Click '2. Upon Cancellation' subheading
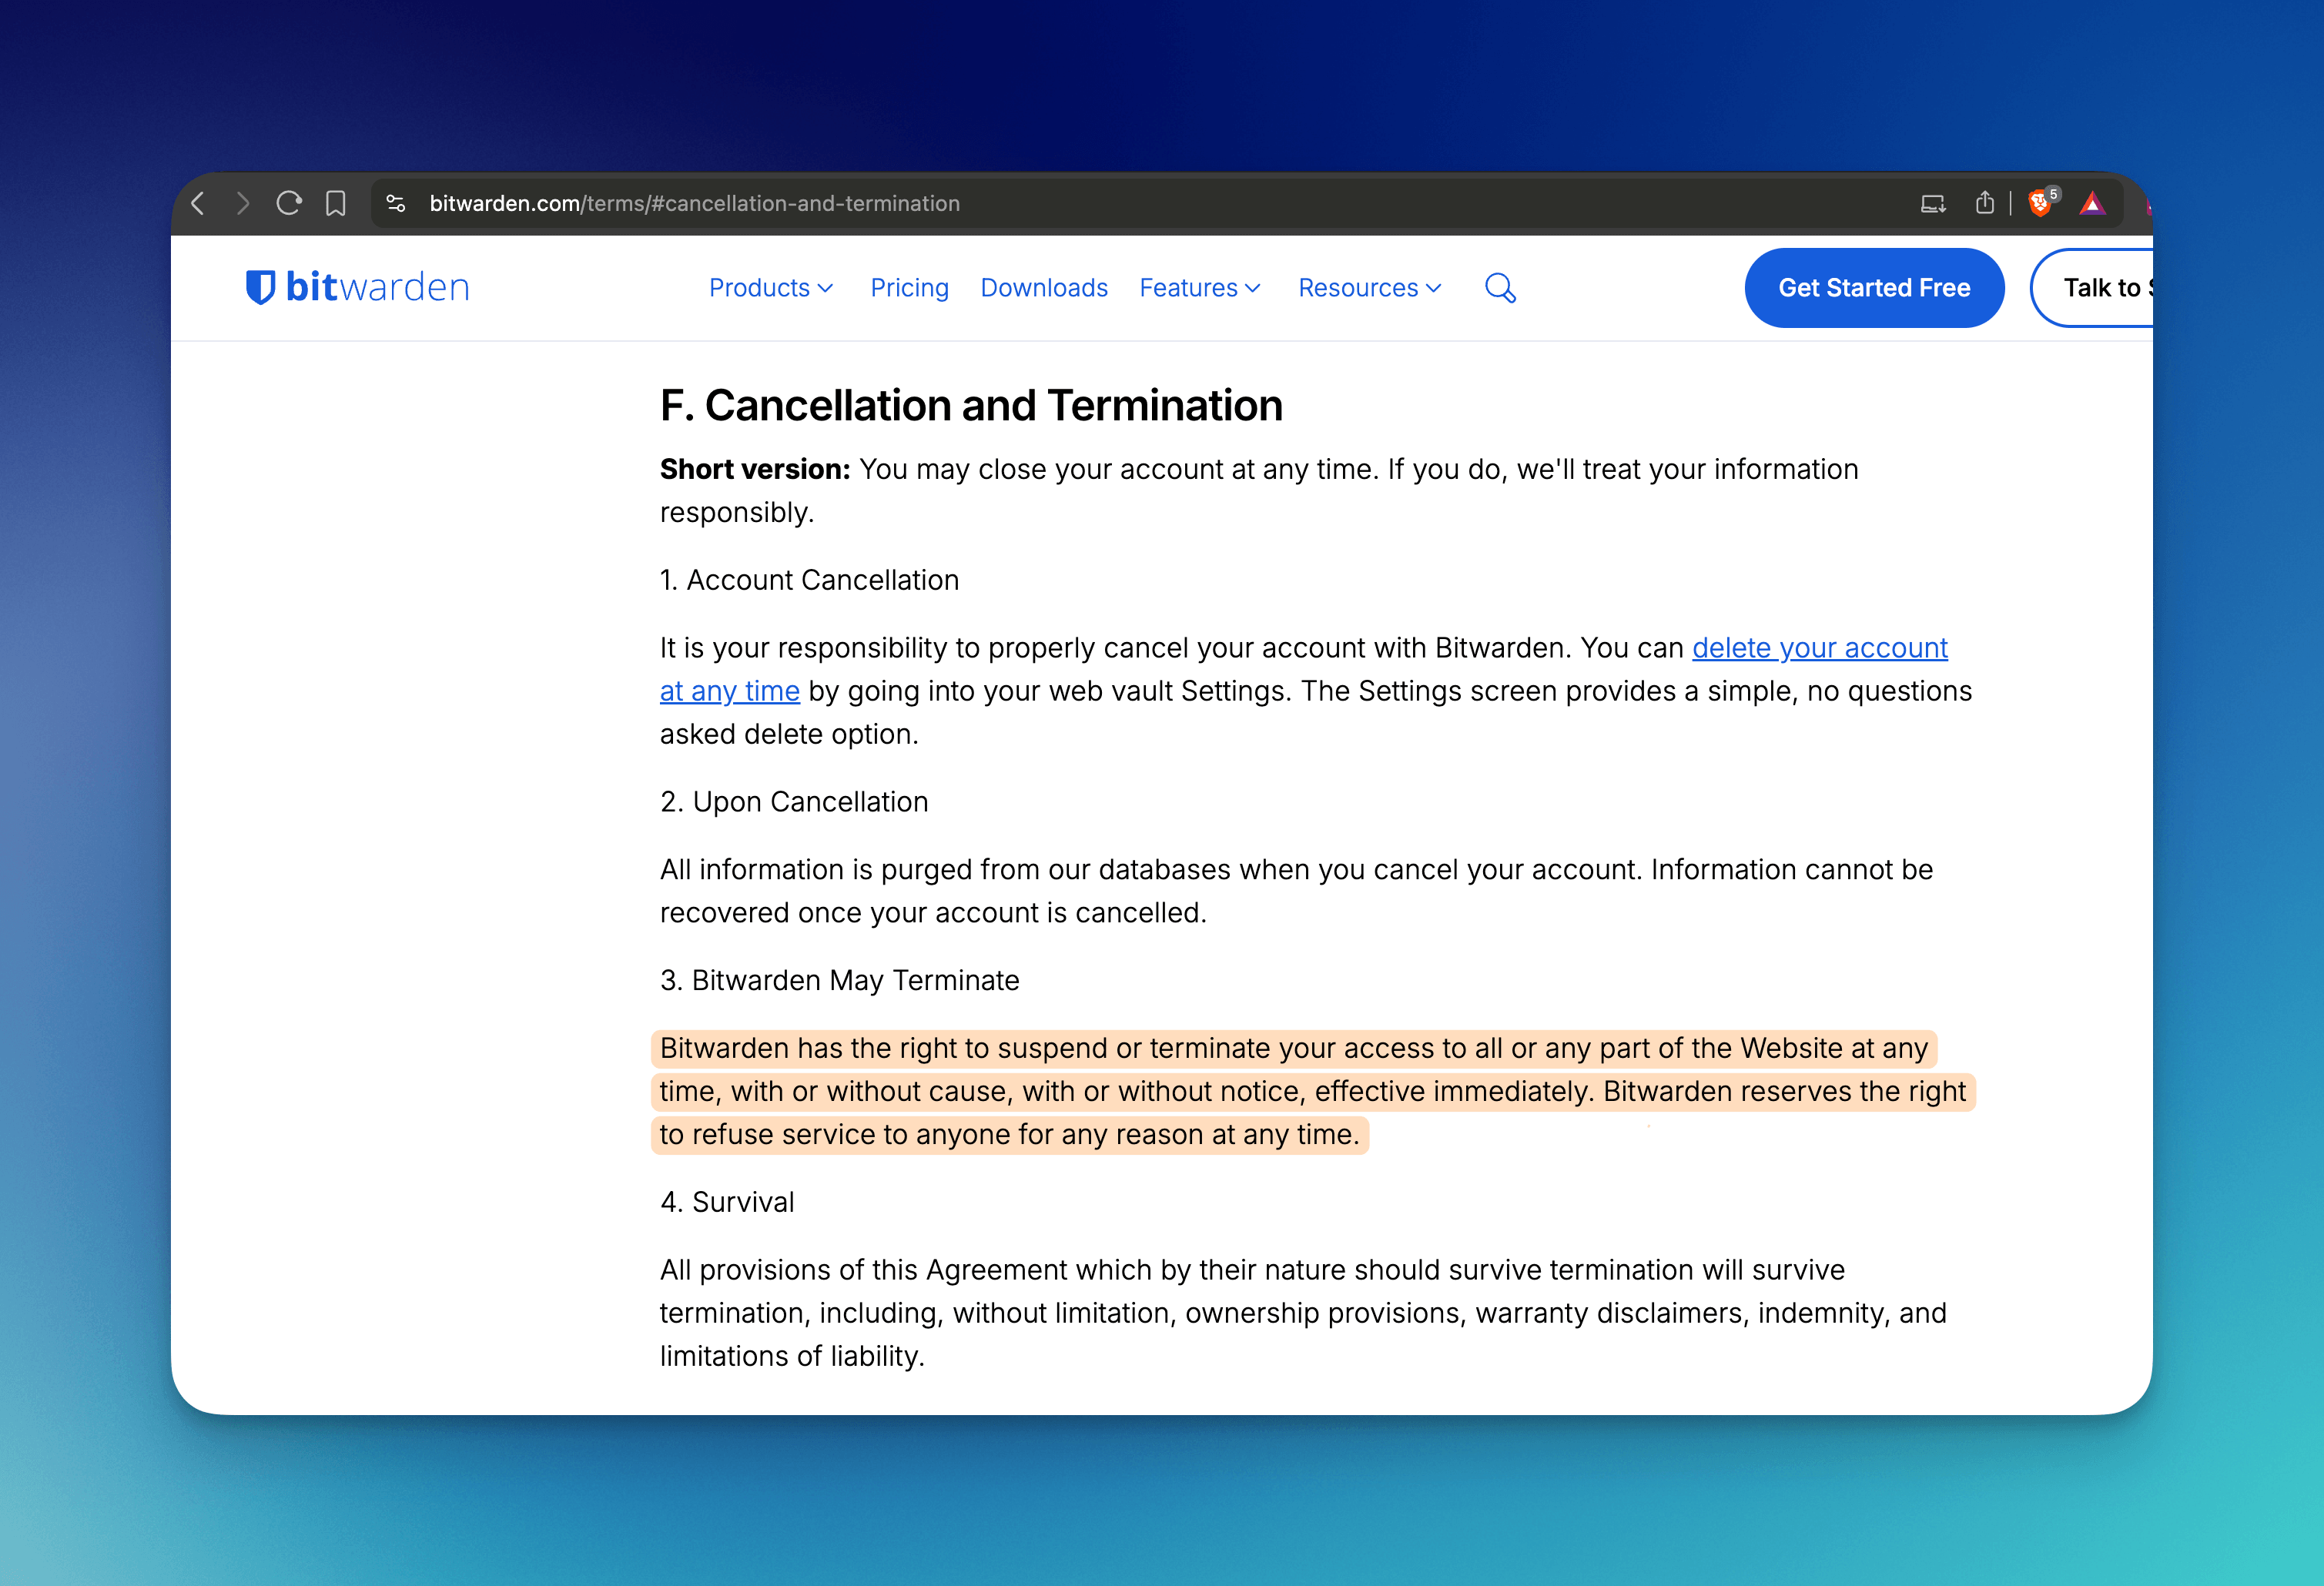 [794, 802]
